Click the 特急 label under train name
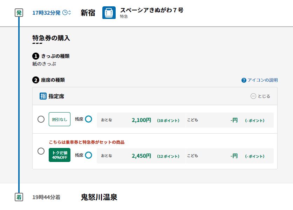Screen dimensions: 293x210 point(124,16)
